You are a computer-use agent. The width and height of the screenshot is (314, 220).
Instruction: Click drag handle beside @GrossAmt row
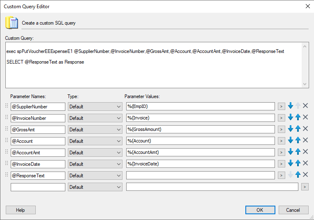tap(6, 129)
